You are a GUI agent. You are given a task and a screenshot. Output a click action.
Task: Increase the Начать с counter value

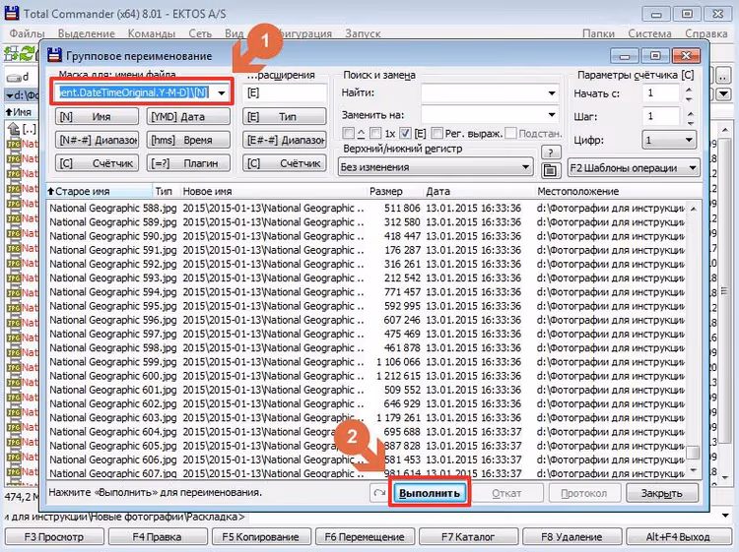(x=689, y=90)
